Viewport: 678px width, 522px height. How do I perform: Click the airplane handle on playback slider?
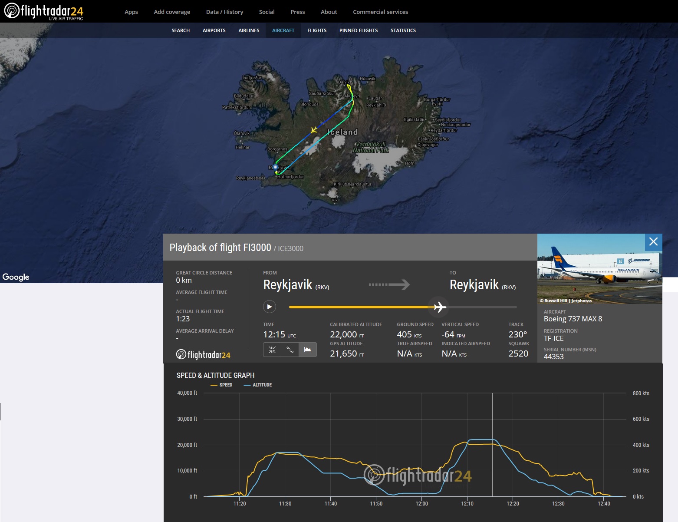point(439,307)
